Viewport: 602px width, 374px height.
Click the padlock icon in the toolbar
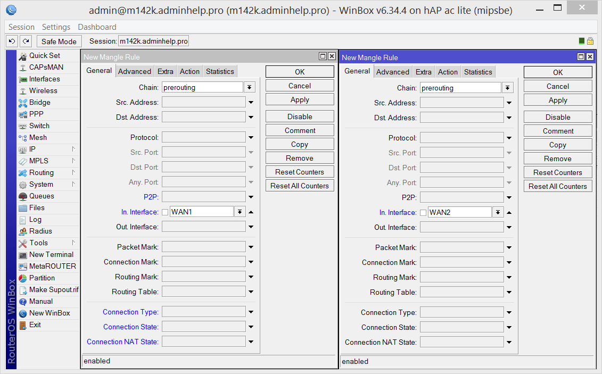[x=590, y=41]
